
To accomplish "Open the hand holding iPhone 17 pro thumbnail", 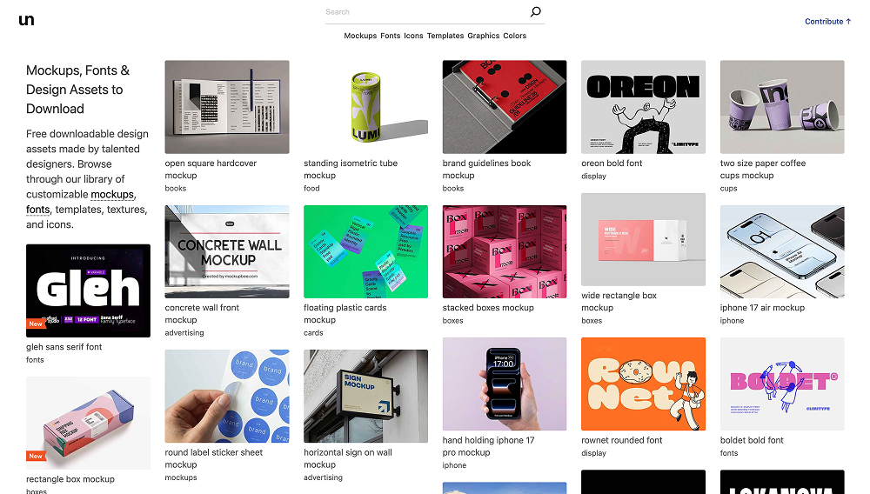I will tap(505, 384).
